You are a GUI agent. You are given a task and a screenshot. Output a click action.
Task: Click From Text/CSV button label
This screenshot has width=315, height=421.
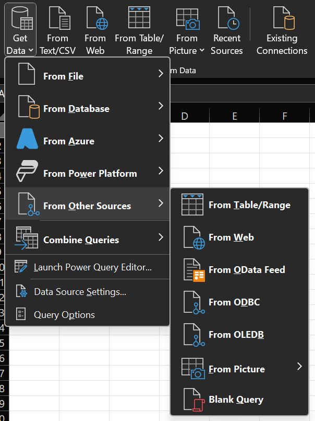coord(57,44)
